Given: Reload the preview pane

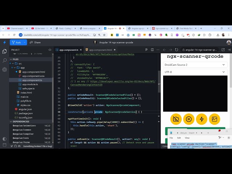Looking at the screenshot, I should coord(176,50).
